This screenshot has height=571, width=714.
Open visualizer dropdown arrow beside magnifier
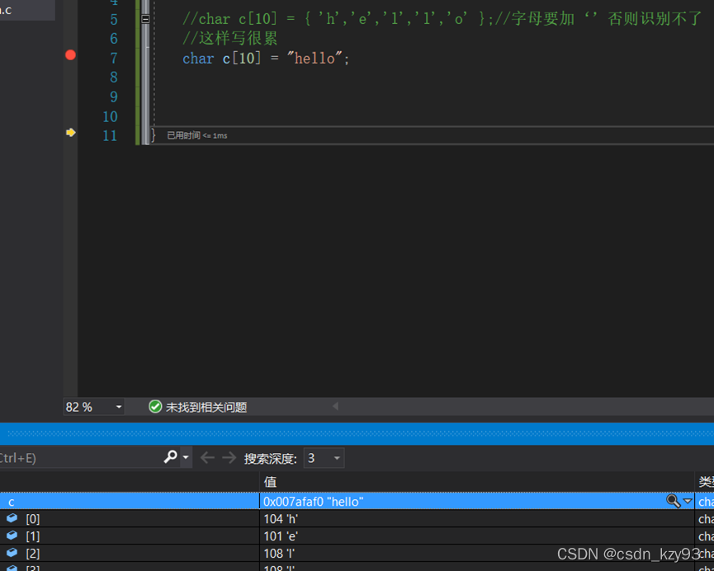click(687, 502)
